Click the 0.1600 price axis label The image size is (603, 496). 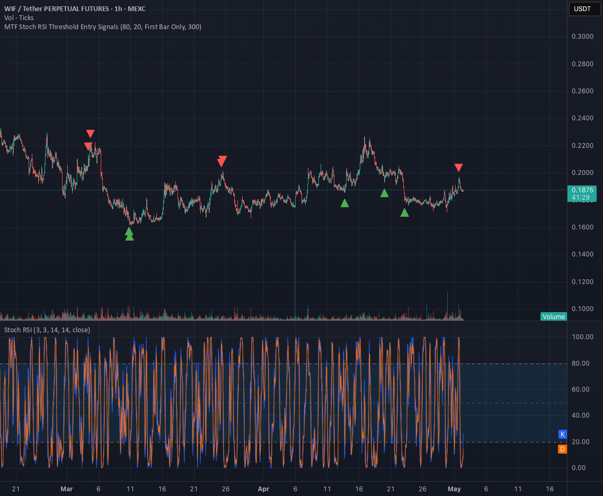tap(582, 227)
